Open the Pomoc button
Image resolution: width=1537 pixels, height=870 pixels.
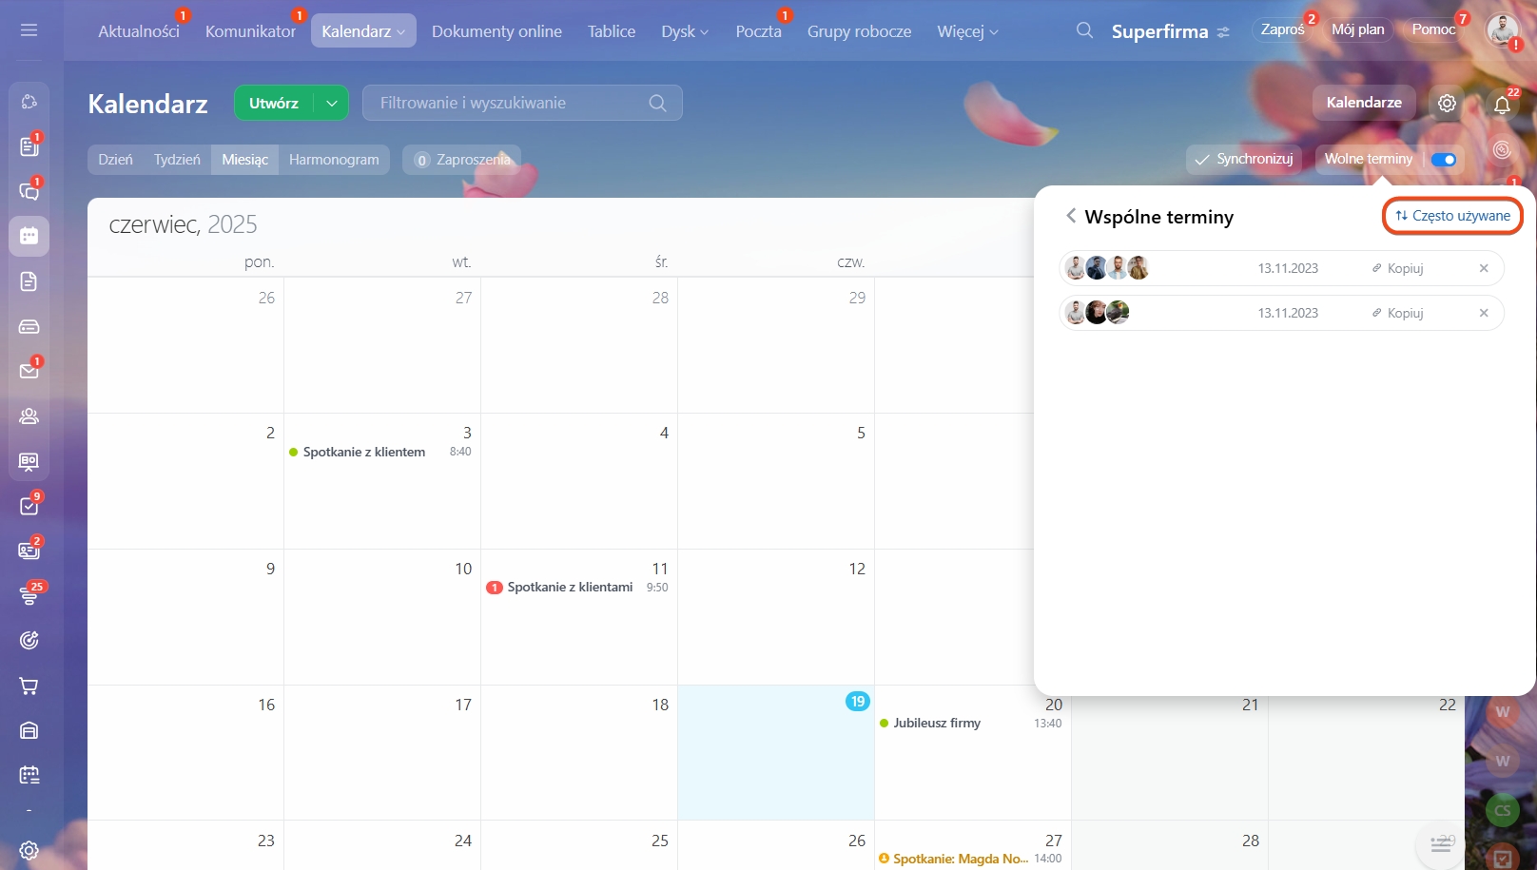click(1433, 29)
